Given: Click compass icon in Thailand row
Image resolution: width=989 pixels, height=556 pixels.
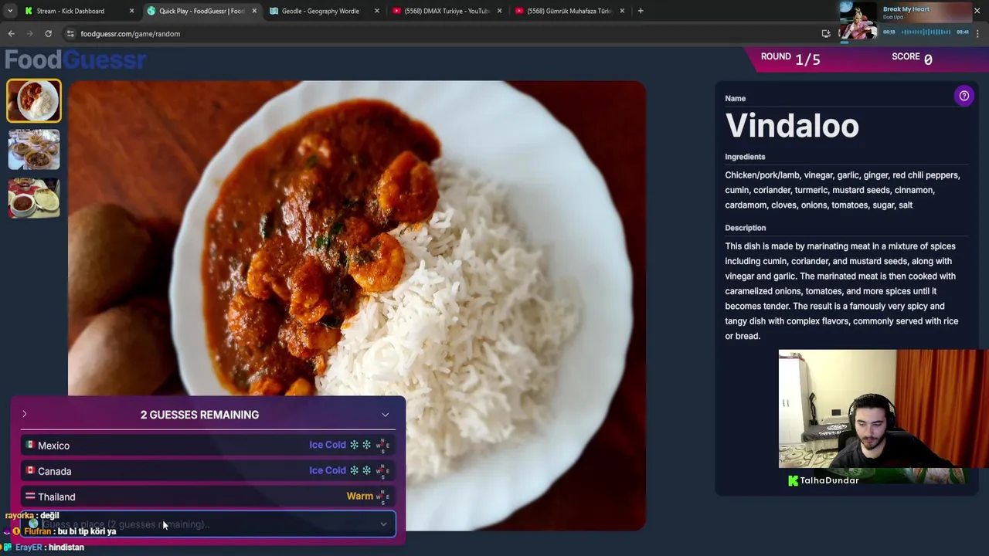Looking at the screenshot, I should 382,497.
